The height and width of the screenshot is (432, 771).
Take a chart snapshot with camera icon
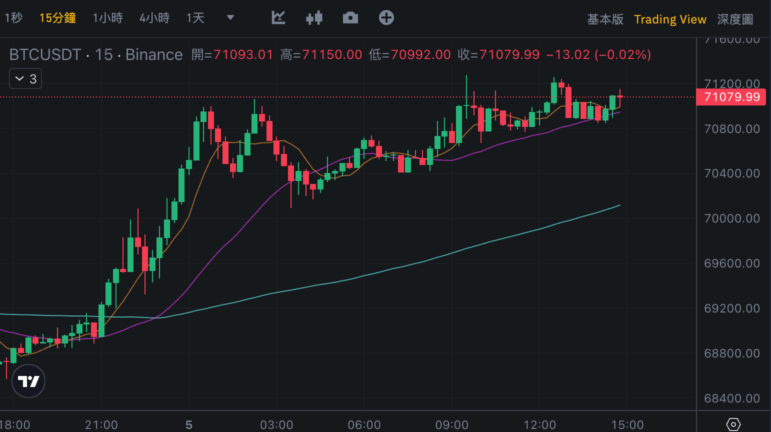[x=350, y=18]
